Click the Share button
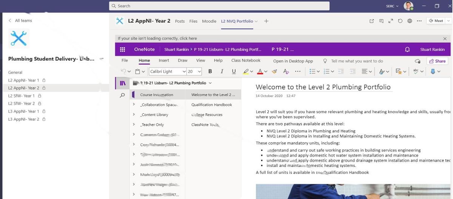453x199 pixels. point(437,61)
